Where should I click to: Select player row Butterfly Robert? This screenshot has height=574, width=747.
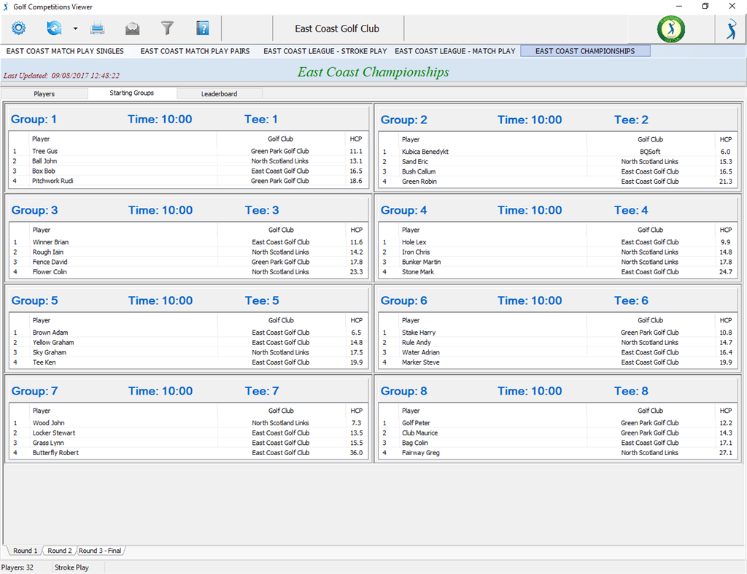click(189, 453)
